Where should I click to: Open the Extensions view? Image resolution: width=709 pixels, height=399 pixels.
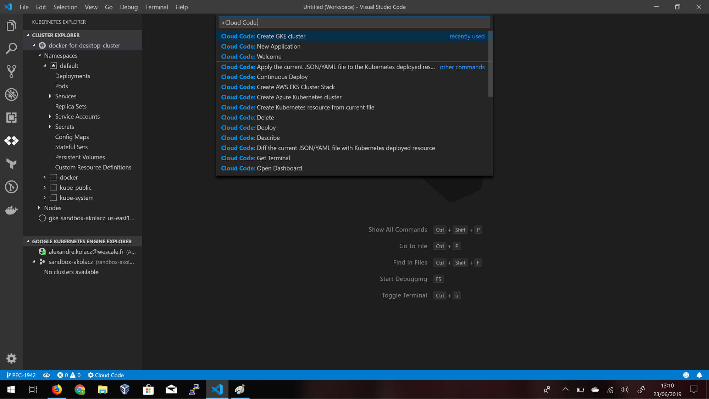pyautogui.click(x=11, y=117)
